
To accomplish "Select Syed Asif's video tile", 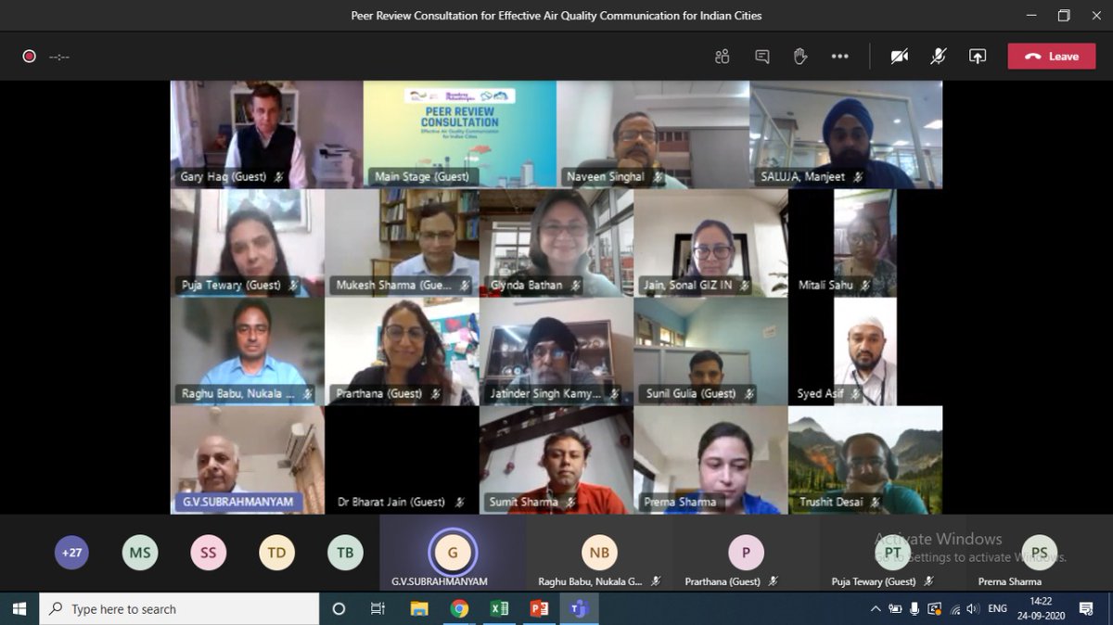I will point(865,351).
